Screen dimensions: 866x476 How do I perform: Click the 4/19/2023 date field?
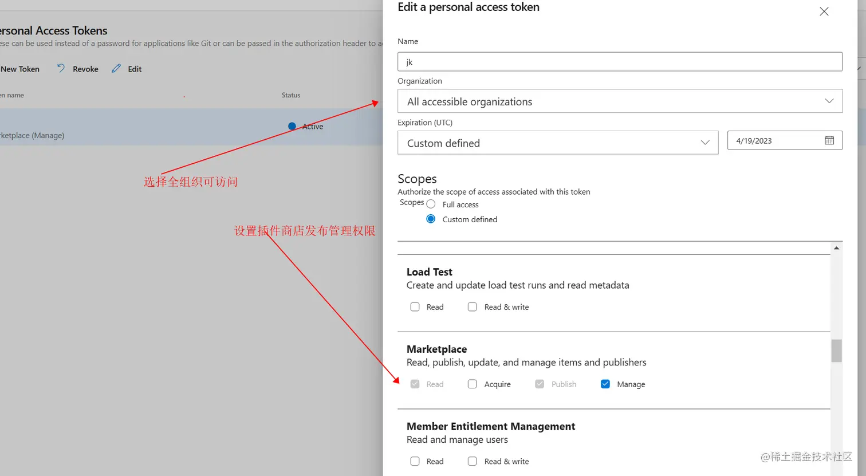[x=785, y=140]
